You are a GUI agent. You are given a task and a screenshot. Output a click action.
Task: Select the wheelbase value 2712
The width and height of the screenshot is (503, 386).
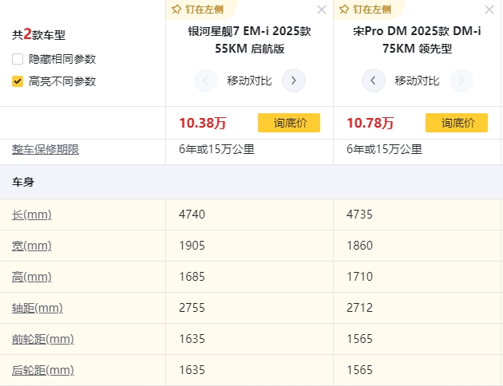[359, 308]
